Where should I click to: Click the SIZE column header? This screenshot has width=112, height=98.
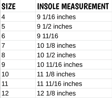18,6
